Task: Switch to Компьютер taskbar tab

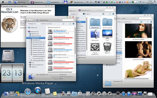Action: click(x=21, y=2)
